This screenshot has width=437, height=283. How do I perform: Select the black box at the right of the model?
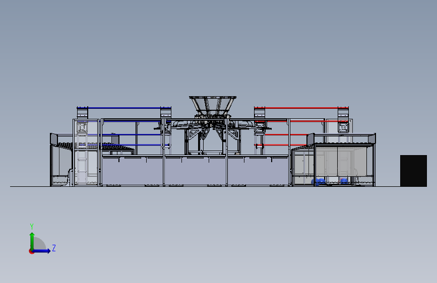pos(413,171)
